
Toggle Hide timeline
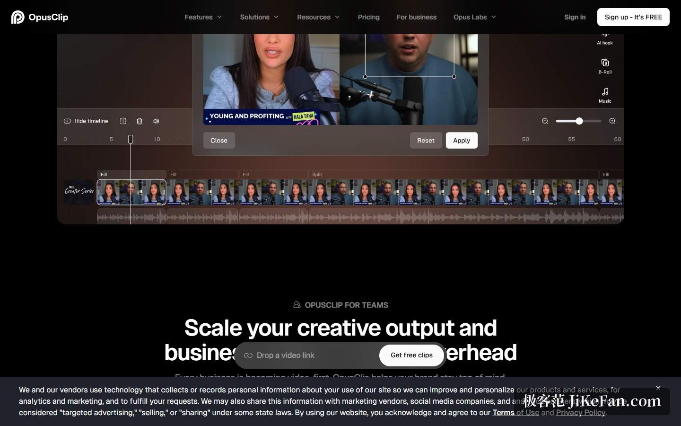86,121
